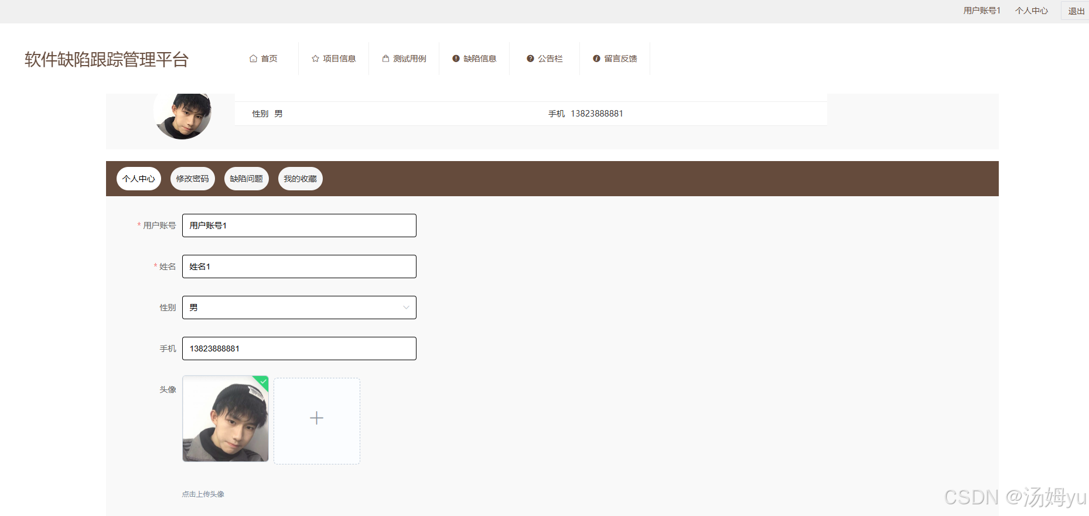Click the question-mark icon beside 公告栏
The width and height of the screenshot is (1089, 516).
click(530, 59)
